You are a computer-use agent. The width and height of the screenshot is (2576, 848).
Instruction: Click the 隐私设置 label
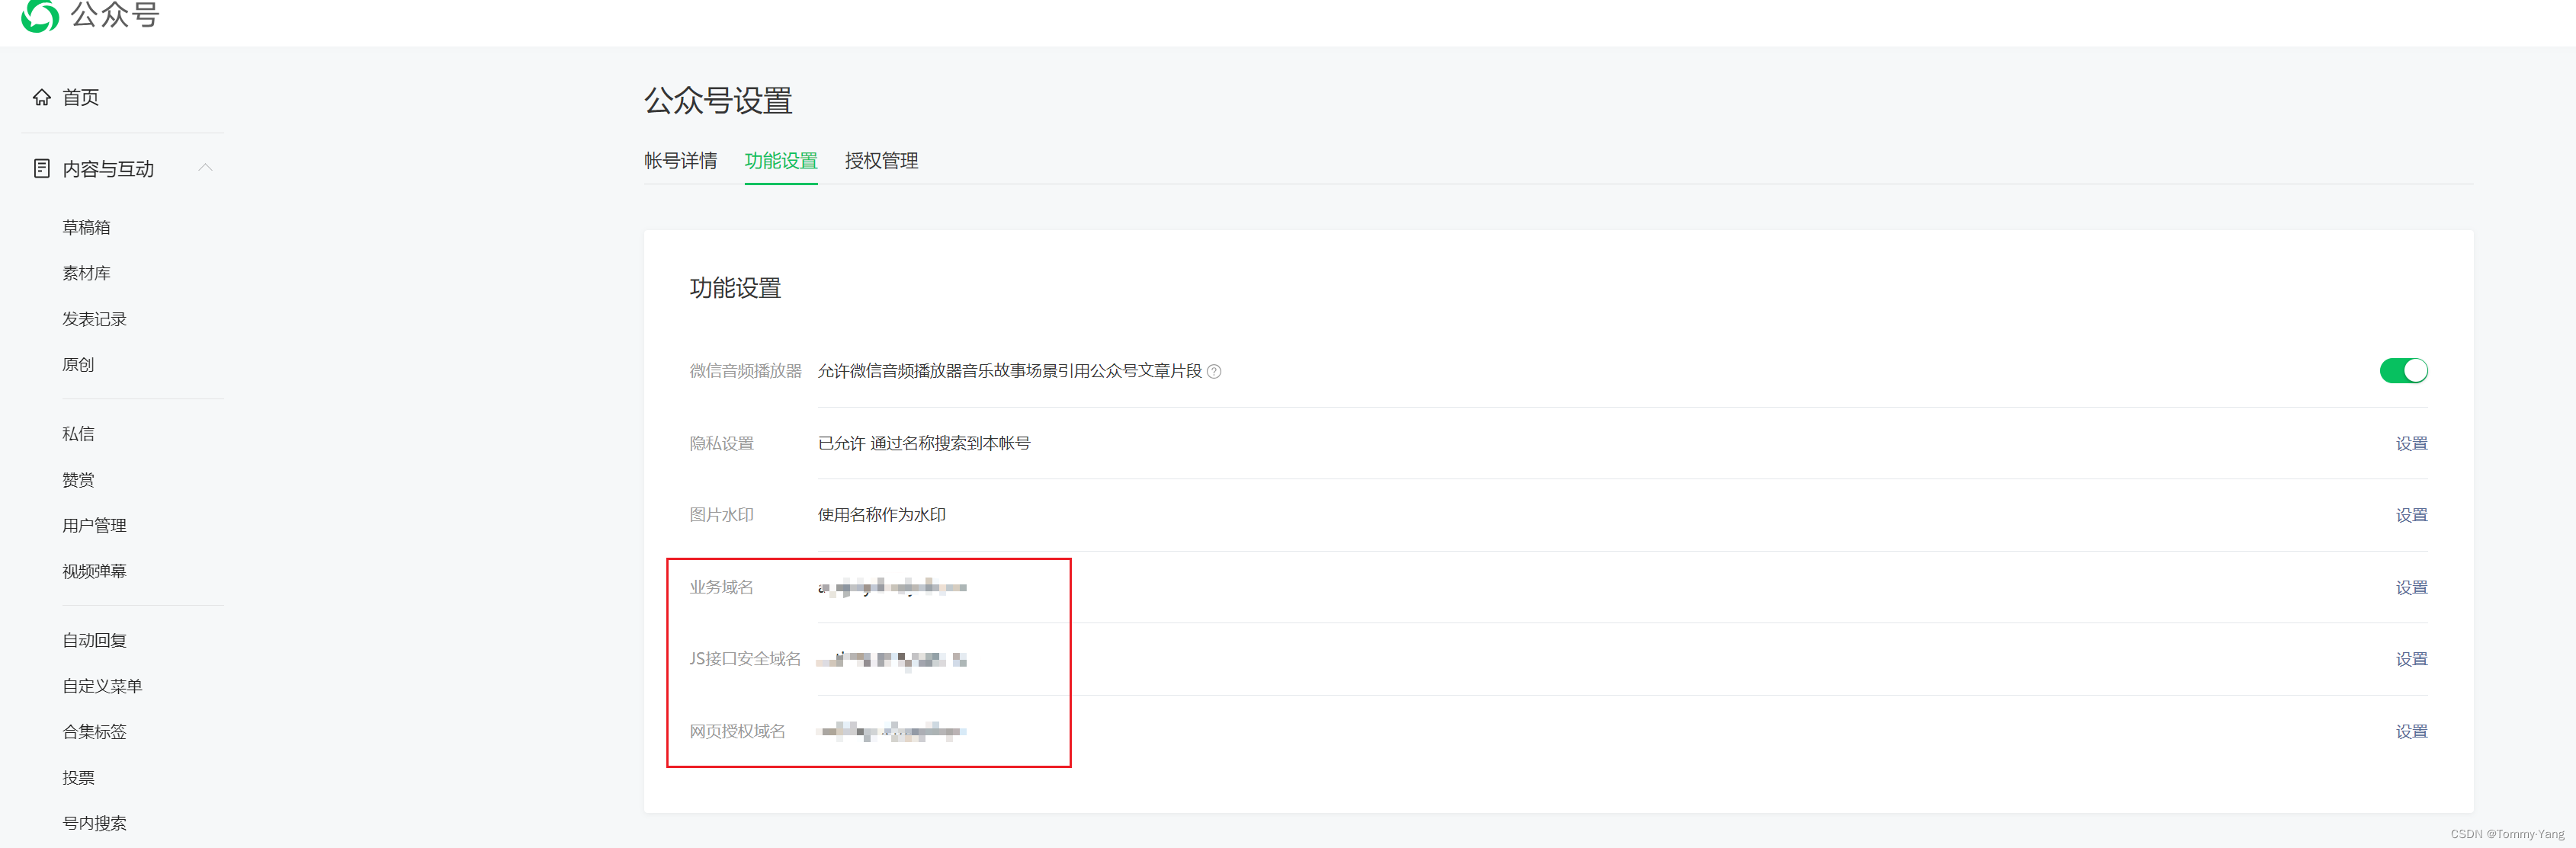(x=721, y=443)
